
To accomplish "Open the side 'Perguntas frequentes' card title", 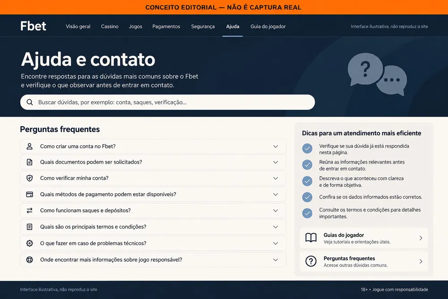I will [349, 258].
